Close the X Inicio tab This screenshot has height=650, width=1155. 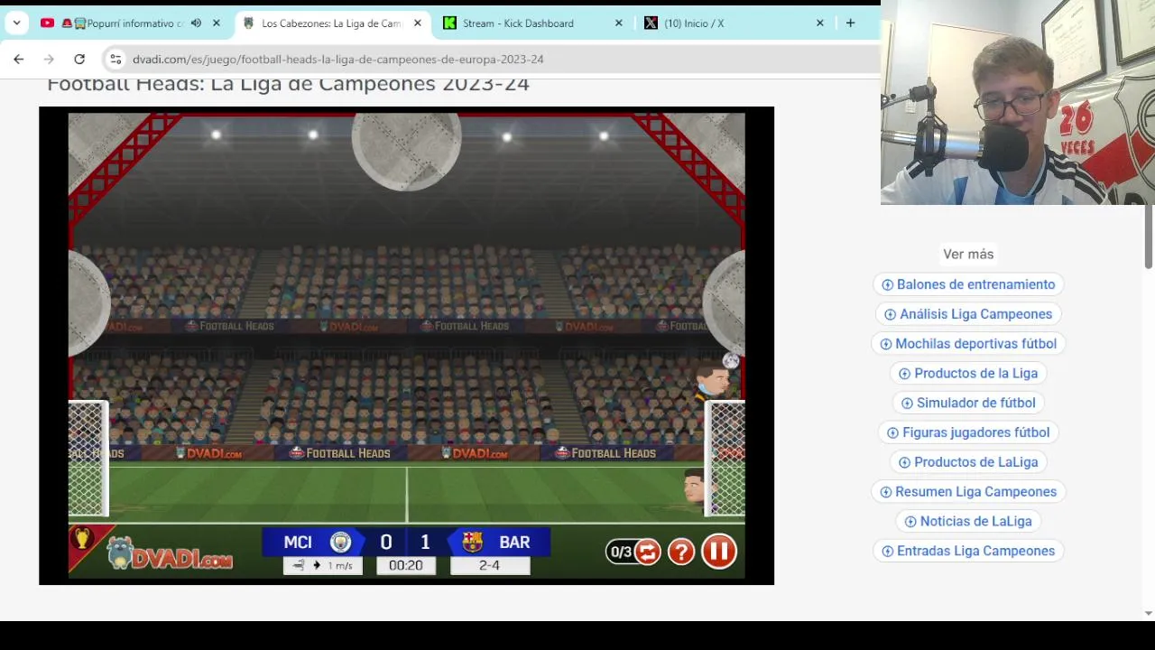coord(819,23)
